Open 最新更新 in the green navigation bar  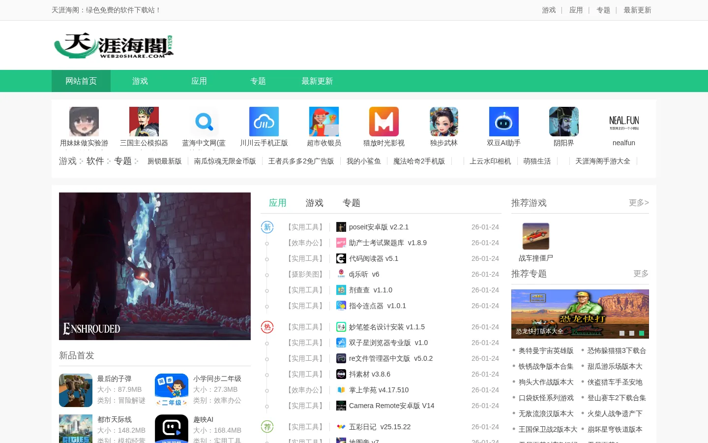(x=317, y=81)
